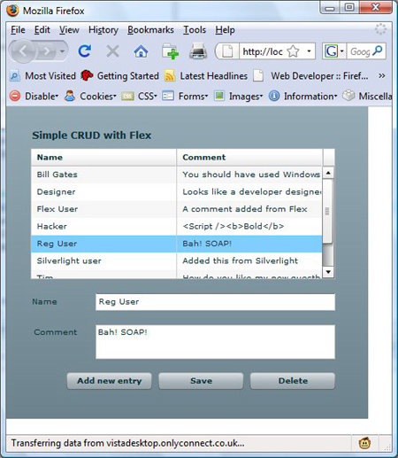Click the 'A comment added from Flex' cell
This screenshot has width=398, height=458.
(249, 209)
